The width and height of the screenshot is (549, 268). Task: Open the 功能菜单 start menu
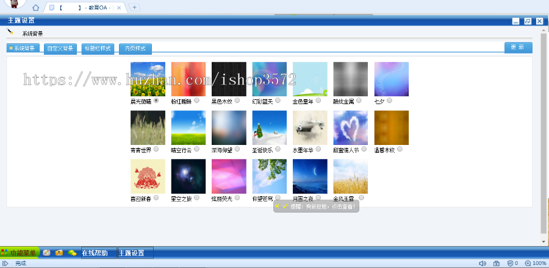point(20,253)
